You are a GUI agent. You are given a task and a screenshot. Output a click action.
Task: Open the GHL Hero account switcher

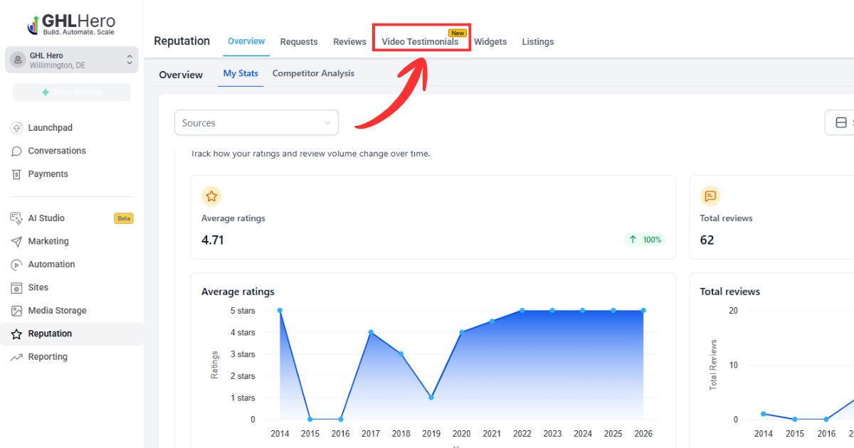pos(72,60)
